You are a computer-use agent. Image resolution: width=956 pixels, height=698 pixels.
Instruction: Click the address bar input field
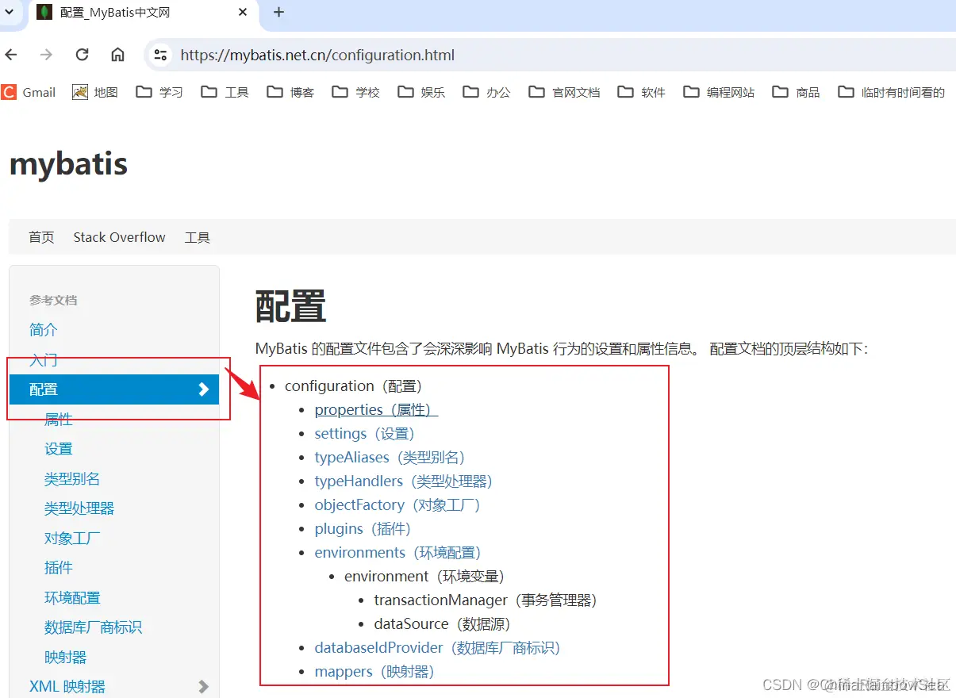341,55
